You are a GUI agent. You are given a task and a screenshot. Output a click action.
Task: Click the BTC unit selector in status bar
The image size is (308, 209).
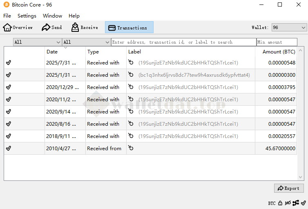272,203
